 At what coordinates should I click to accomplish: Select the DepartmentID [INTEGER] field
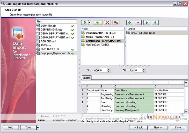(102, 33)
